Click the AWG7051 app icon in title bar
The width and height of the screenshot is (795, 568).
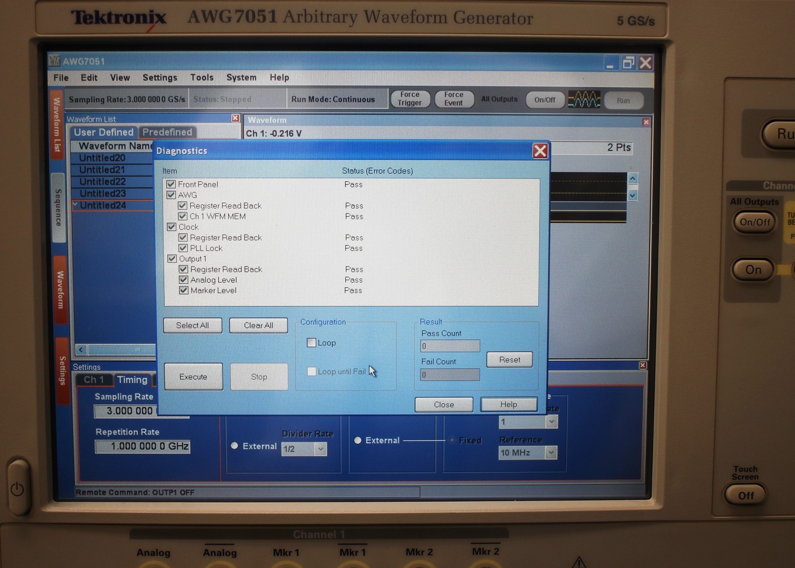[55, 61]
